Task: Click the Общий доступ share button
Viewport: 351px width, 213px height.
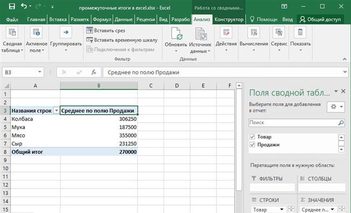Action: 320,19
